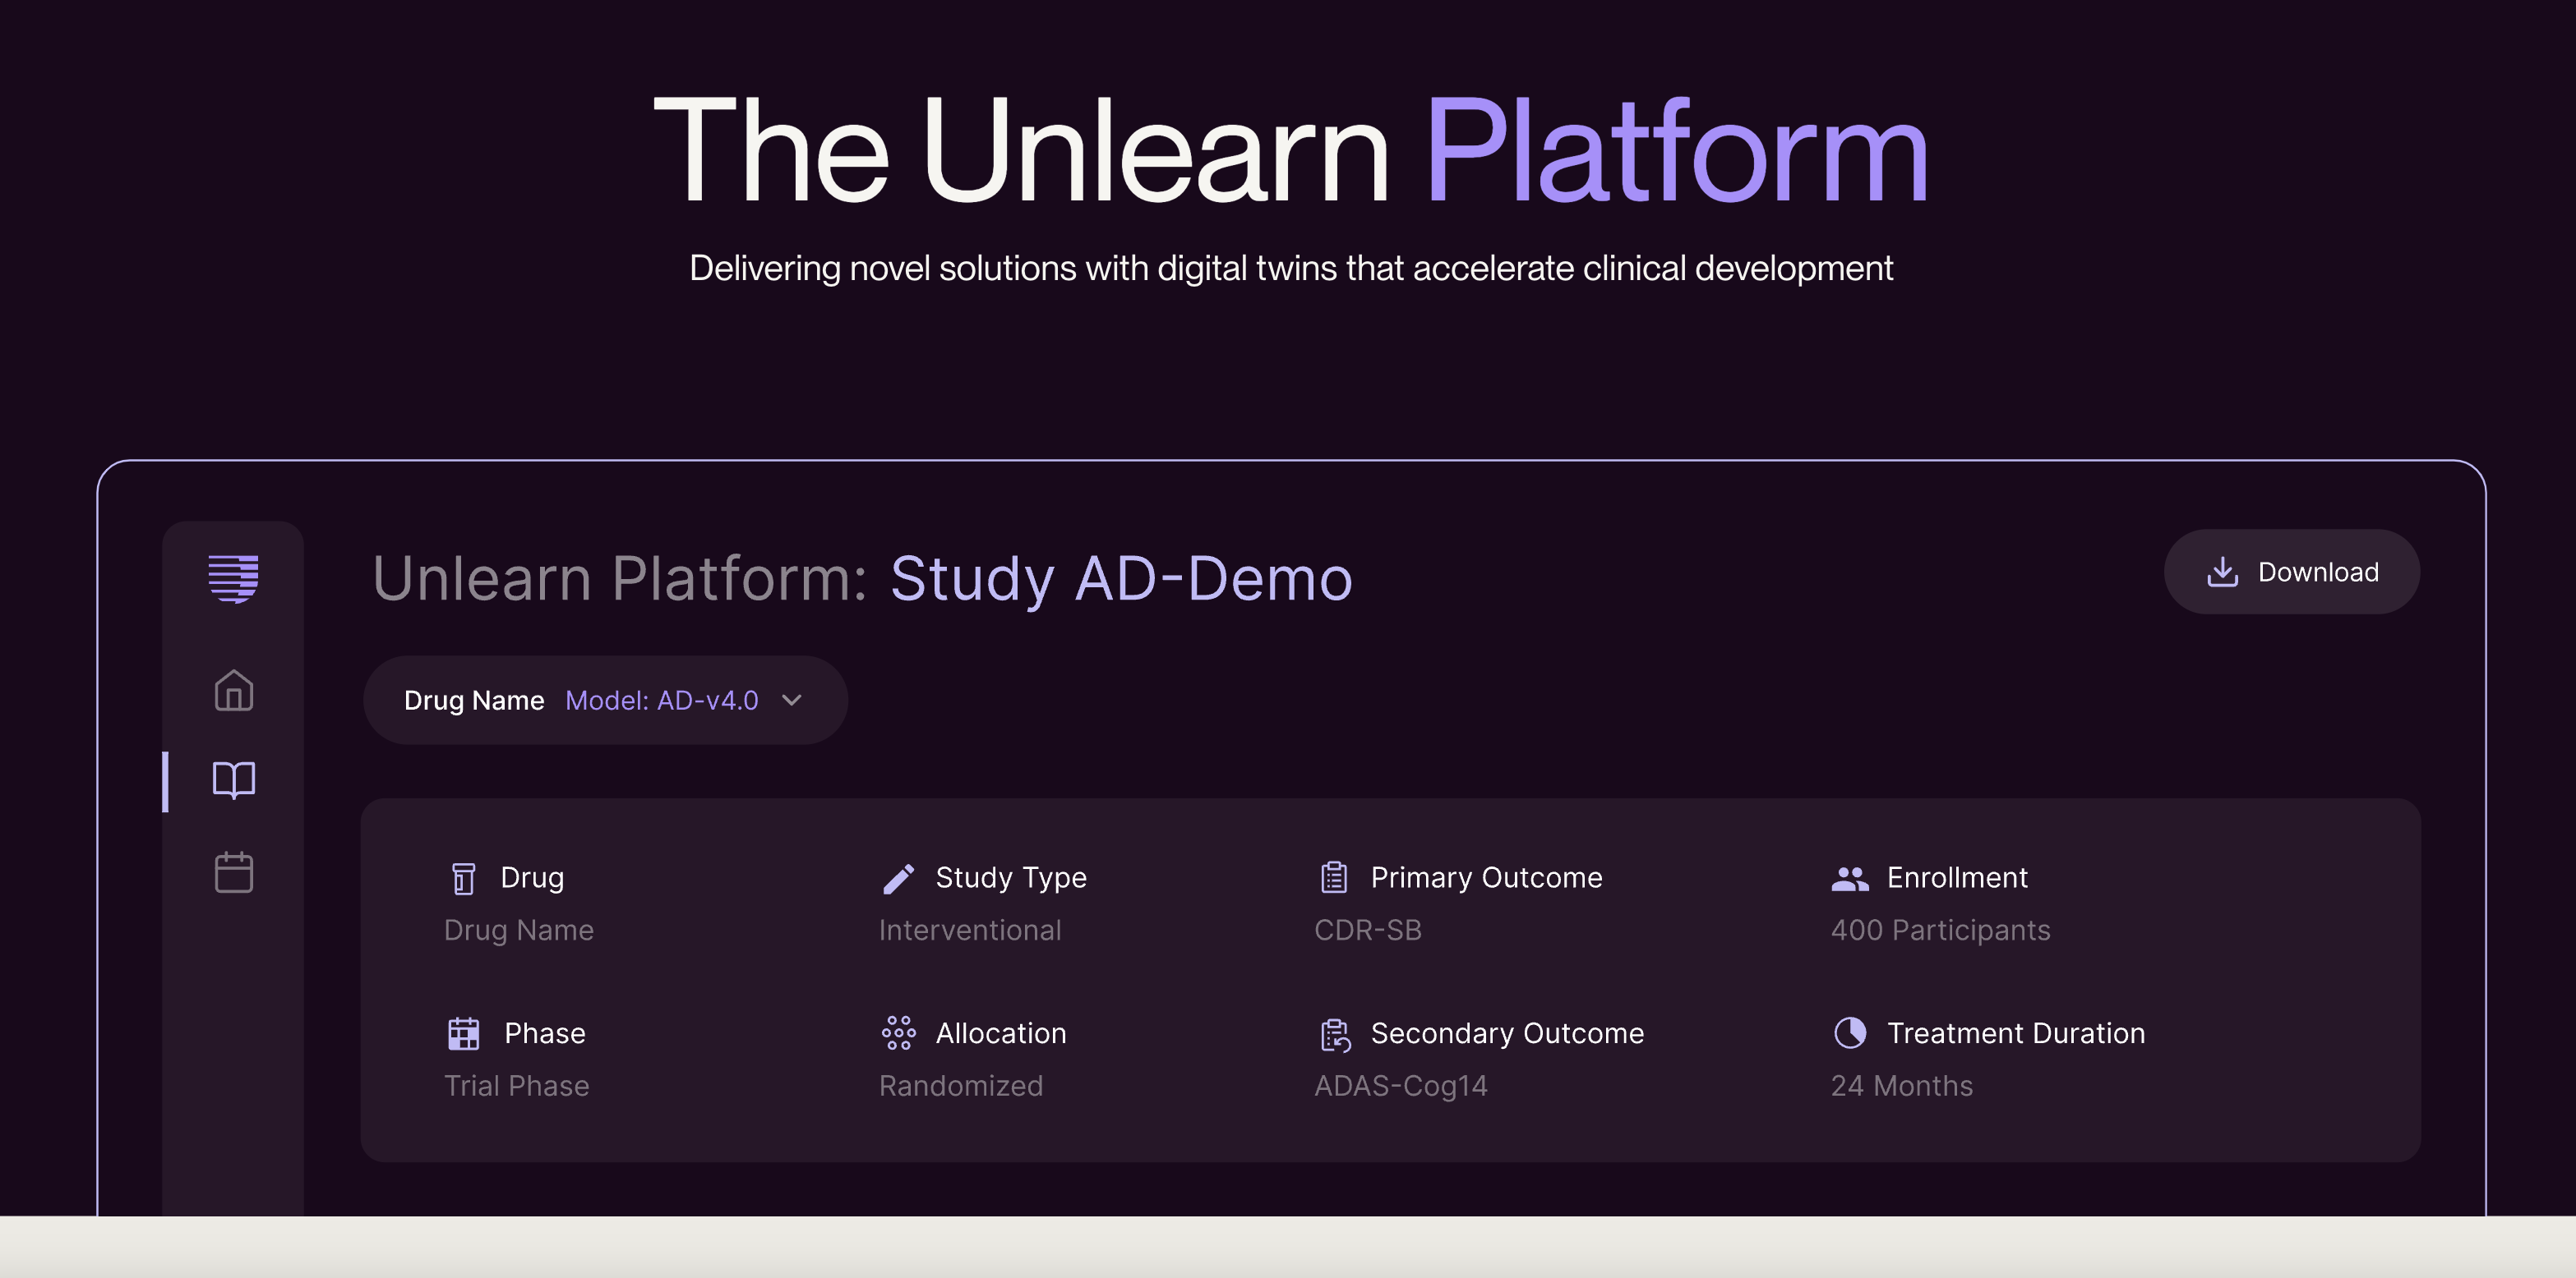The width and height of the screenshot is (2576, 1278).
Task: Select the open book icon in sidebar
Action: pos(233,779)
